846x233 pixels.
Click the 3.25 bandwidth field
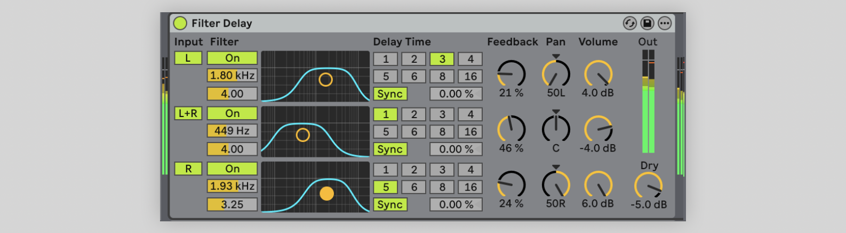[x=232, y=205]
